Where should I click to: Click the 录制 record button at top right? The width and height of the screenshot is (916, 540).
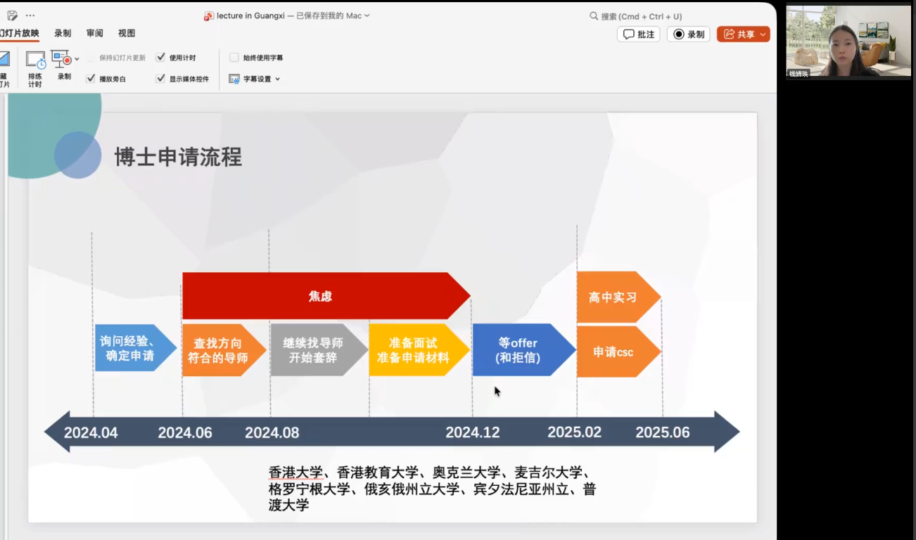coord(688,34)
